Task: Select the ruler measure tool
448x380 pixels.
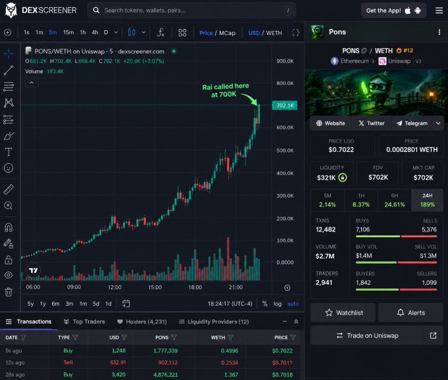Action: click(x=9, y=189)
